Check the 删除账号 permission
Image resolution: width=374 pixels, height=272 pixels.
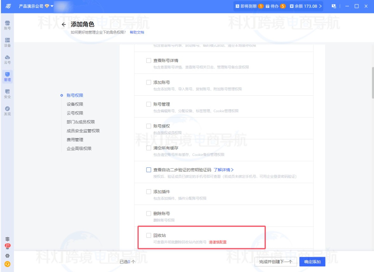click(x=148, y=213)
